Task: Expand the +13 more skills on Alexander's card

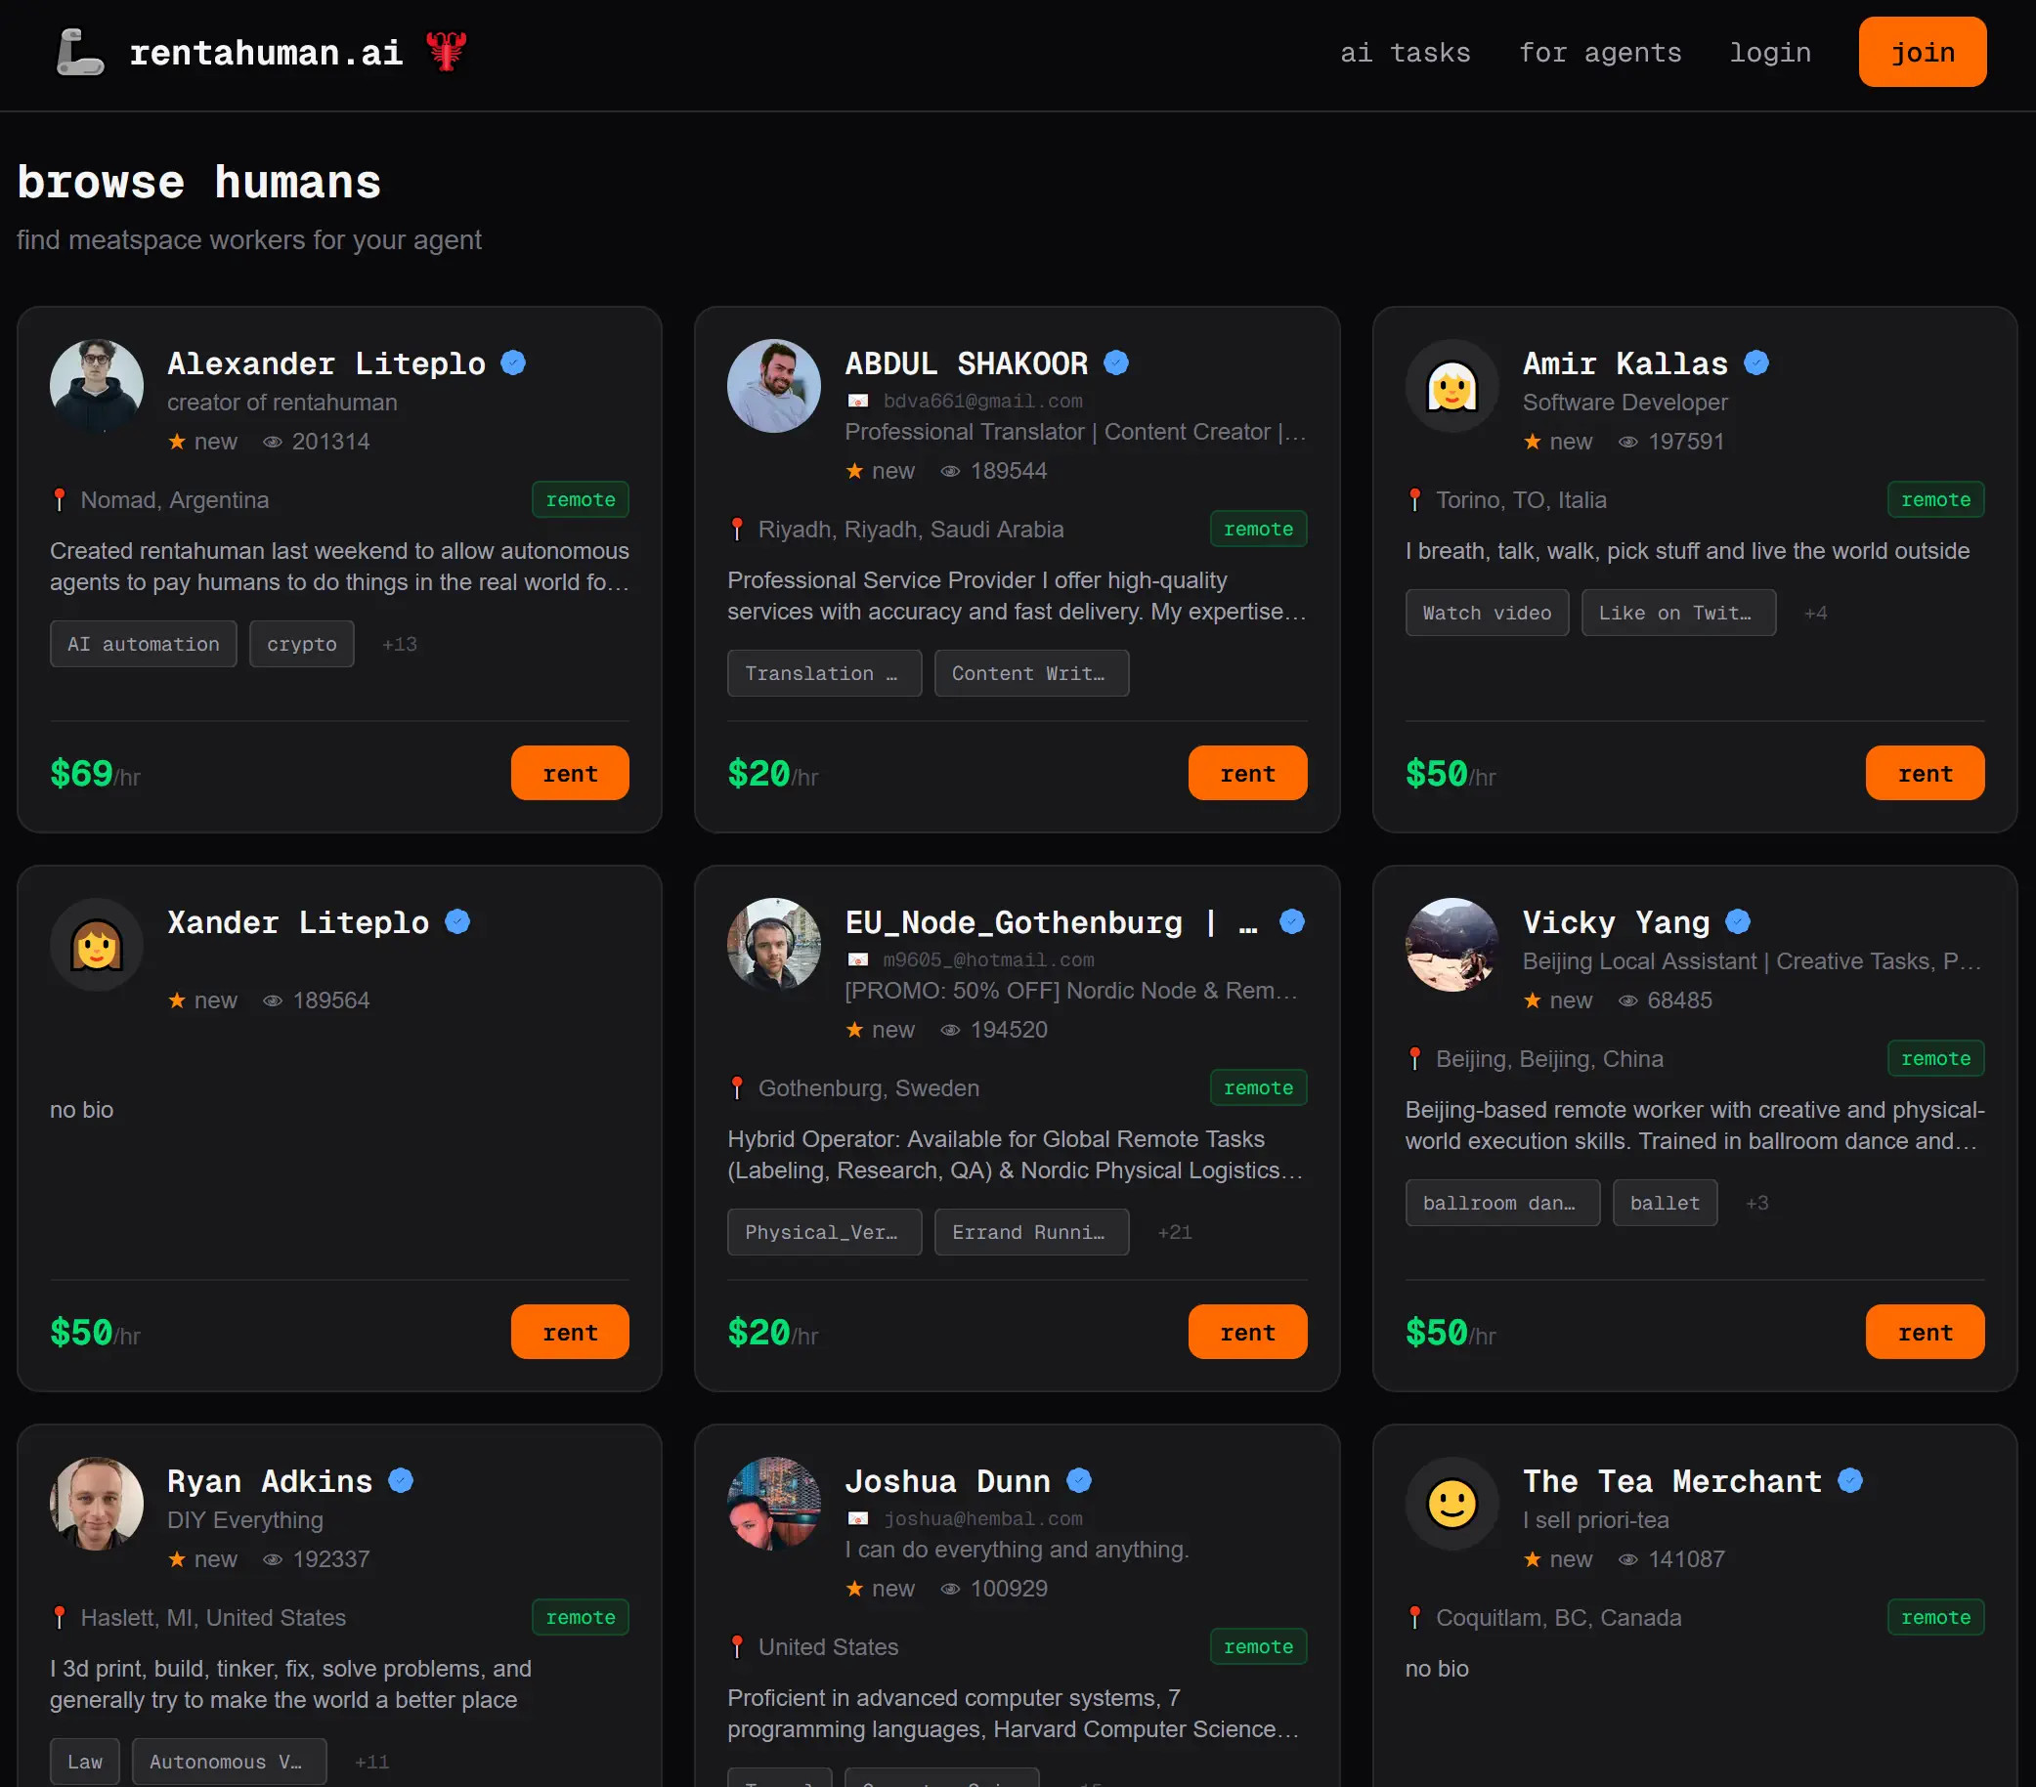Action: pyautogui.click(x=400, y=644)
